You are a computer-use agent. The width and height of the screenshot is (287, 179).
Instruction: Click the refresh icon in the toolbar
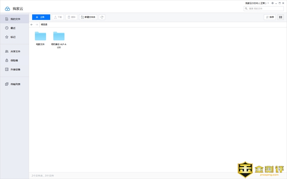click(102, 17)
